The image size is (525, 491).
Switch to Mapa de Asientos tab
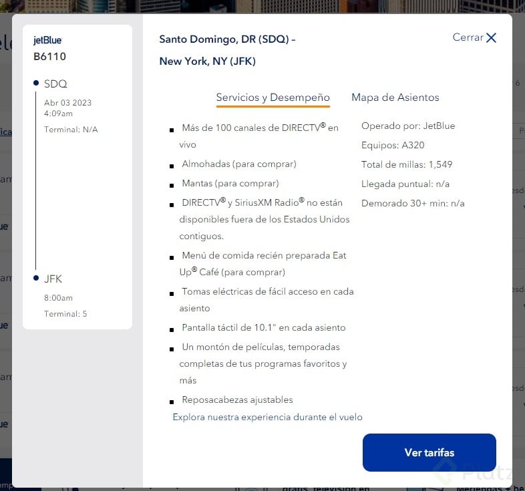pos(395,98)
